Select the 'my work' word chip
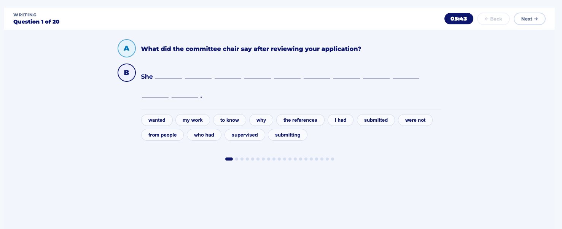Viewport: 562px width, 229px height. 193,120
